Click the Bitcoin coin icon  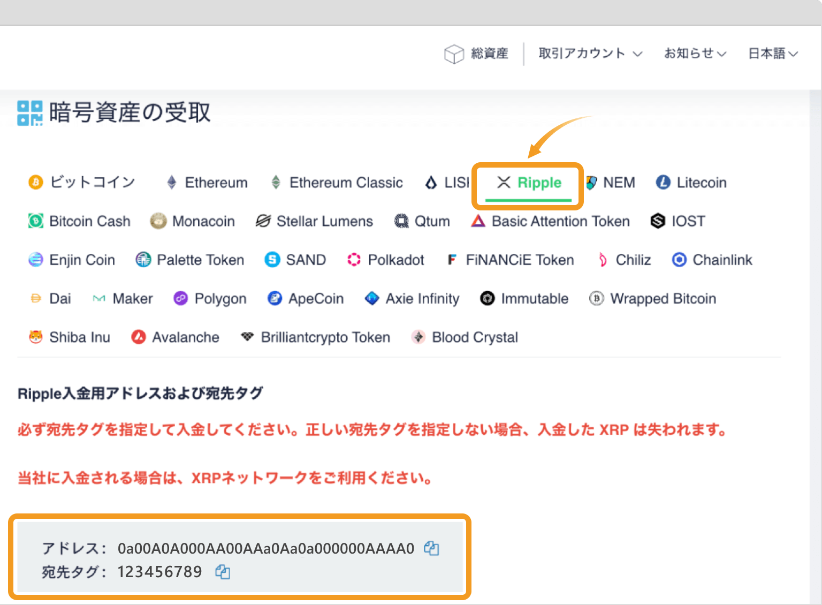coord(35,183)
